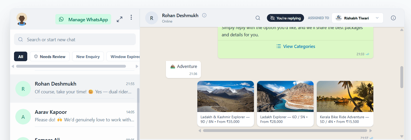
Task: Select the New Enquiry filter tab
Action: tap(88, 57)
